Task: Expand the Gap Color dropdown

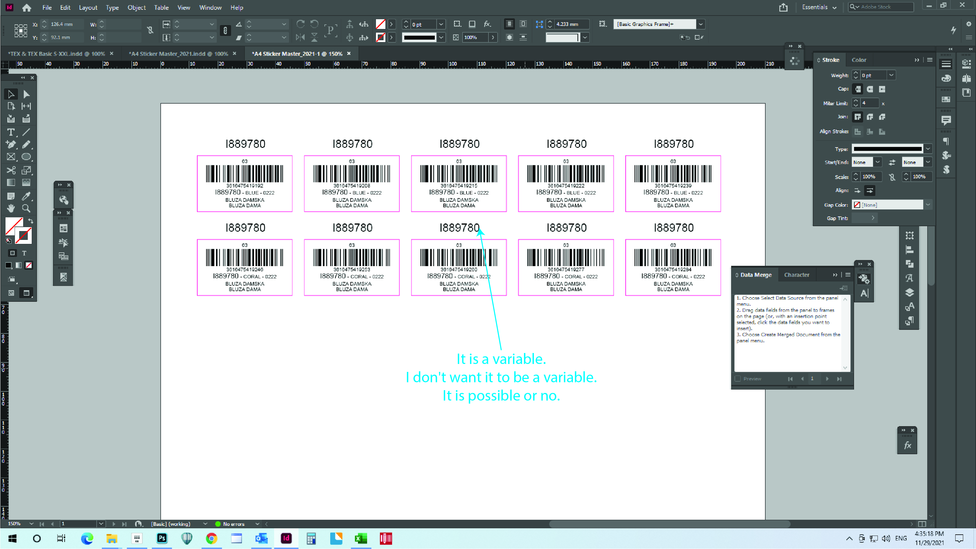Action: [928, 205]
